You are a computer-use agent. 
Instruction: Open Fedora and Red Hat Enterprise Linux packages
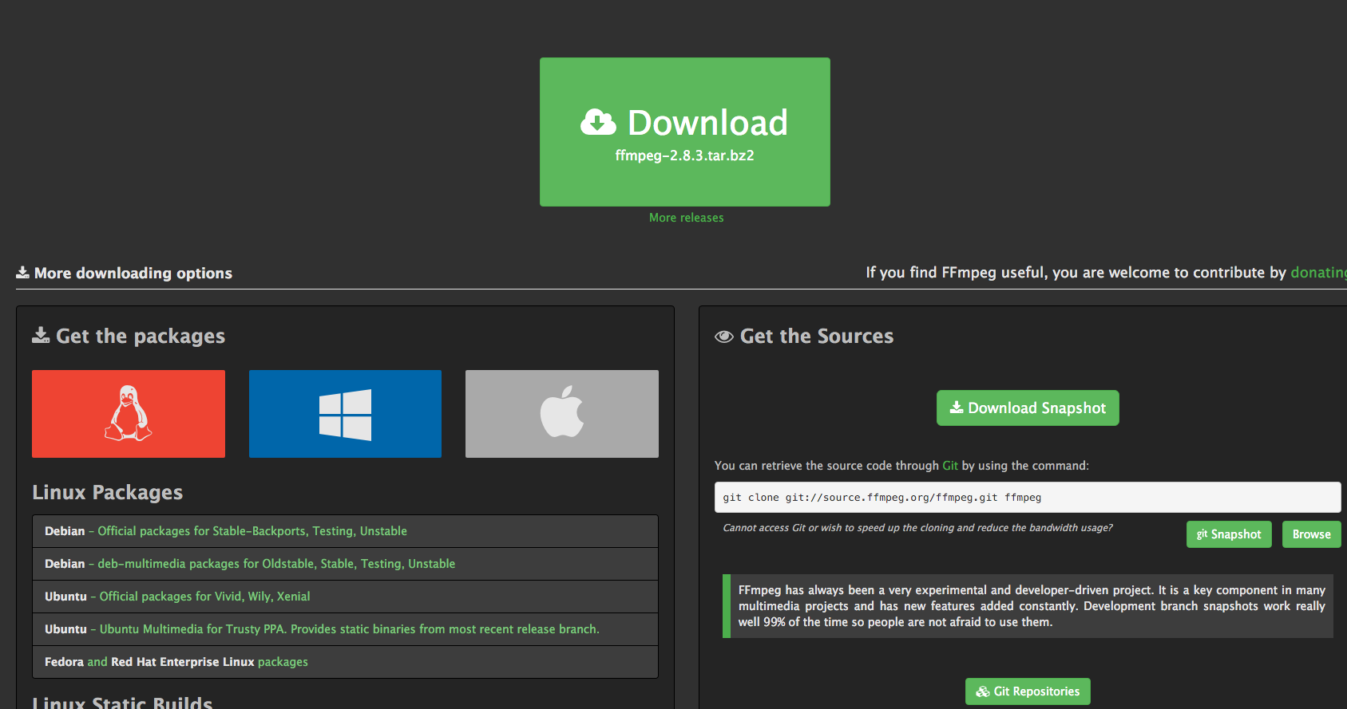[x=345, y=662]
